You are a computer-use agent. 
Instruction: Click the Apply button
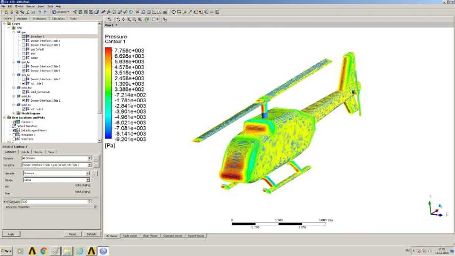(x=11, y=234)
